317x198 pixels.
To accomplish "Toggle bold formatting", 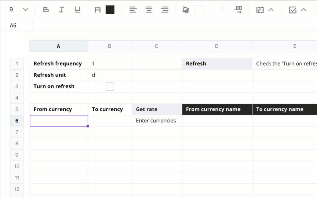I will [46, 10].
